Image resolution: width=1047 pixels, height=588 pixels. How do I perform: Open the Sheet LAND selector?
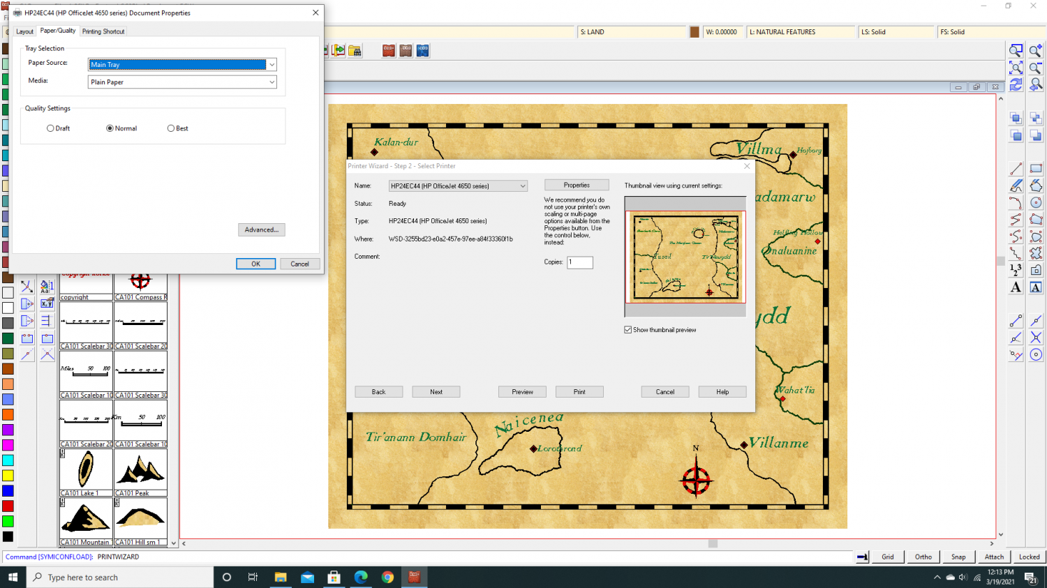click(632, 32)
